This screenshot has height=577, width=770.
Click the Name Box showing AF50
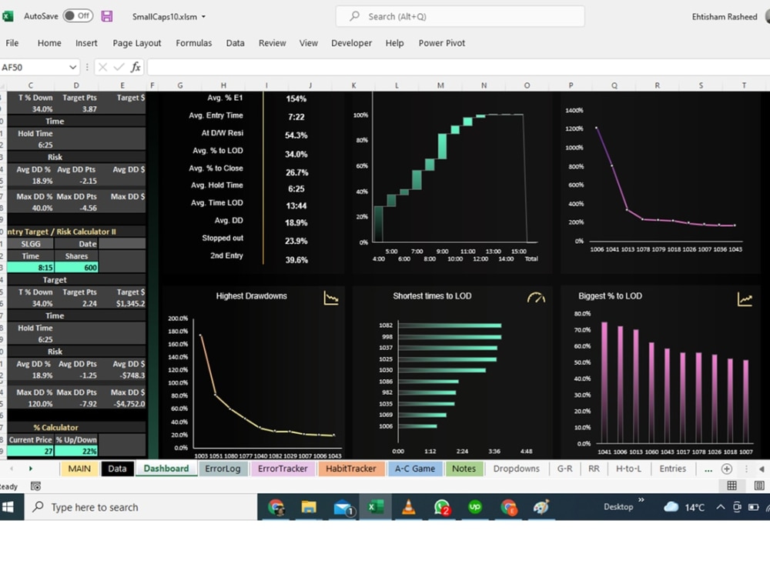pyautogui.click(x=33, y=67)
